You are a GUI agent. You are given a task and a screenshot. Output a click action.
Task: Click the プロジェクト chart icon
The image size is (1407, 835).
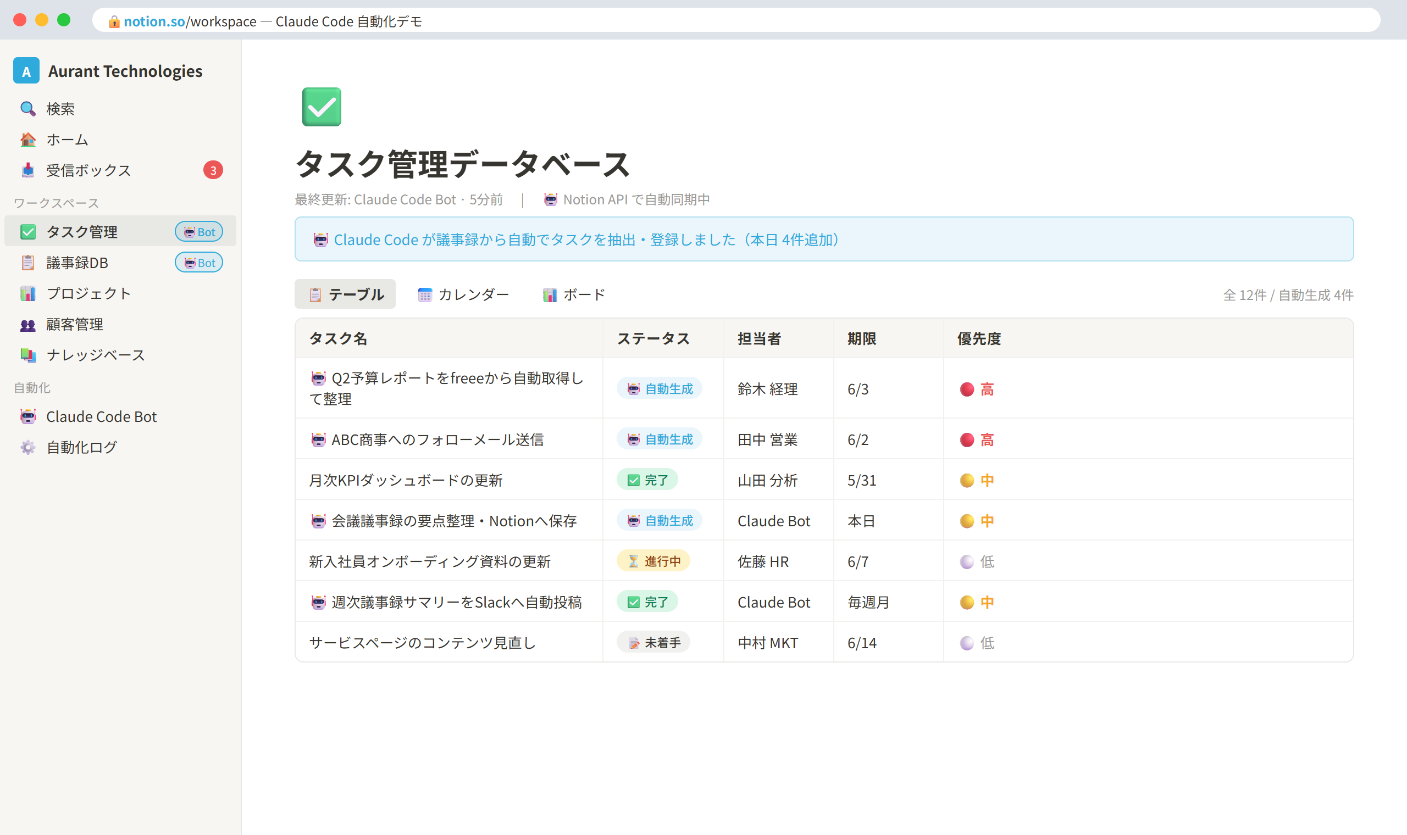(x=27, y=293)
